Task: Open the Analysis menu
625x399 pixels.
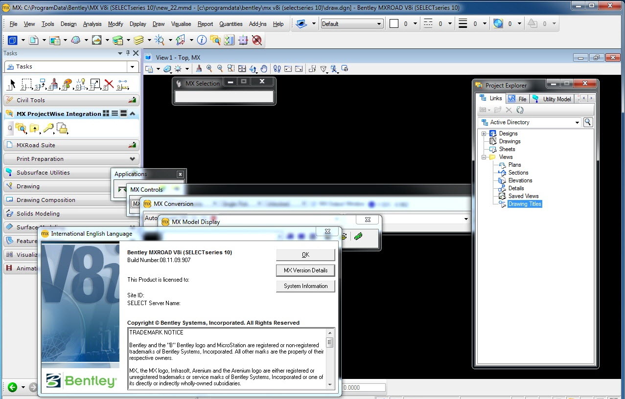Action: tap(93, 24)
